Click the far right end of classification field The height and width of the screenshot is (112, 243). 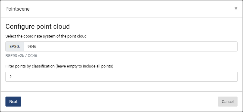pos(234,77)
